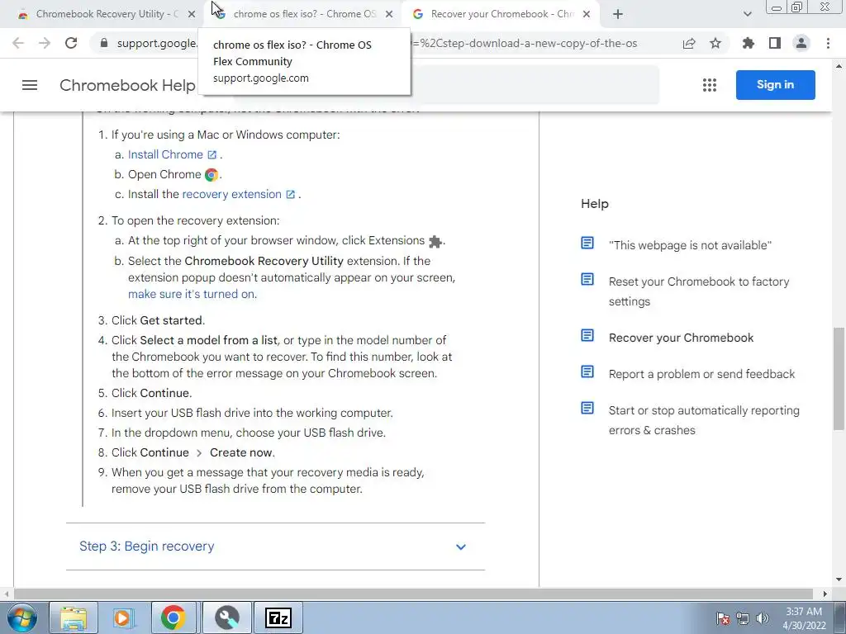Click the horizontal scrollbar right arrow
The height and width of the screenshot is (634, 846).
[x=825, y=594]
